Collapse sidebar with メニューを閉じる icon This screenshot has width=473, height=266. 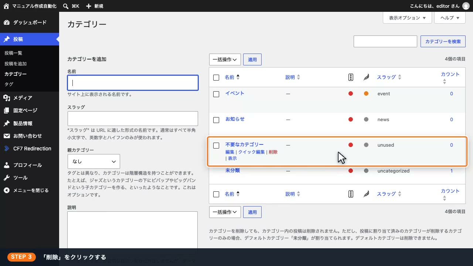tap(7, 190)
